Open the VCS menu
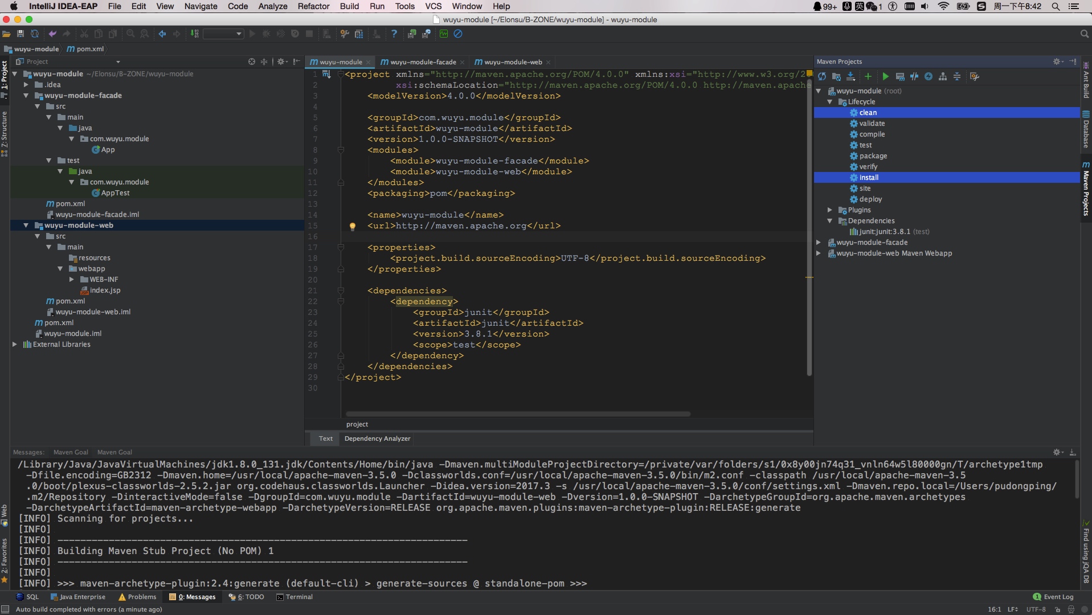This screenshot has width=1092, height=615. click(x=433, y=6)
